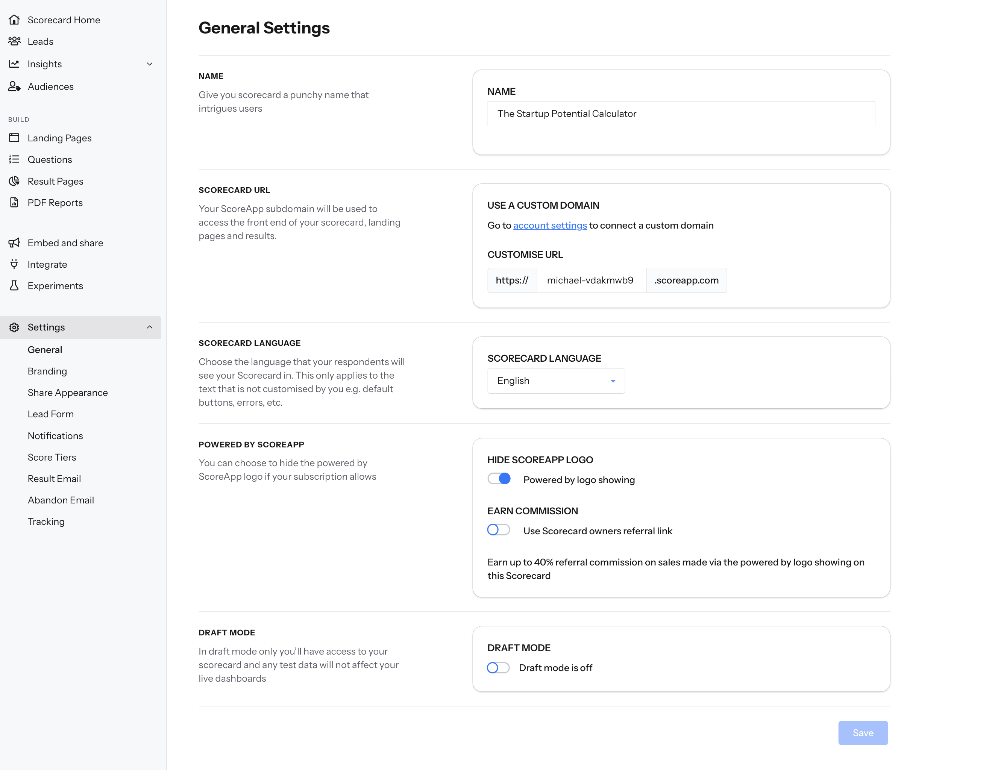Click the Integrate plug icon
Image resolution: width=989 pixels, height=770 pixels.
(x=14, y=264)
